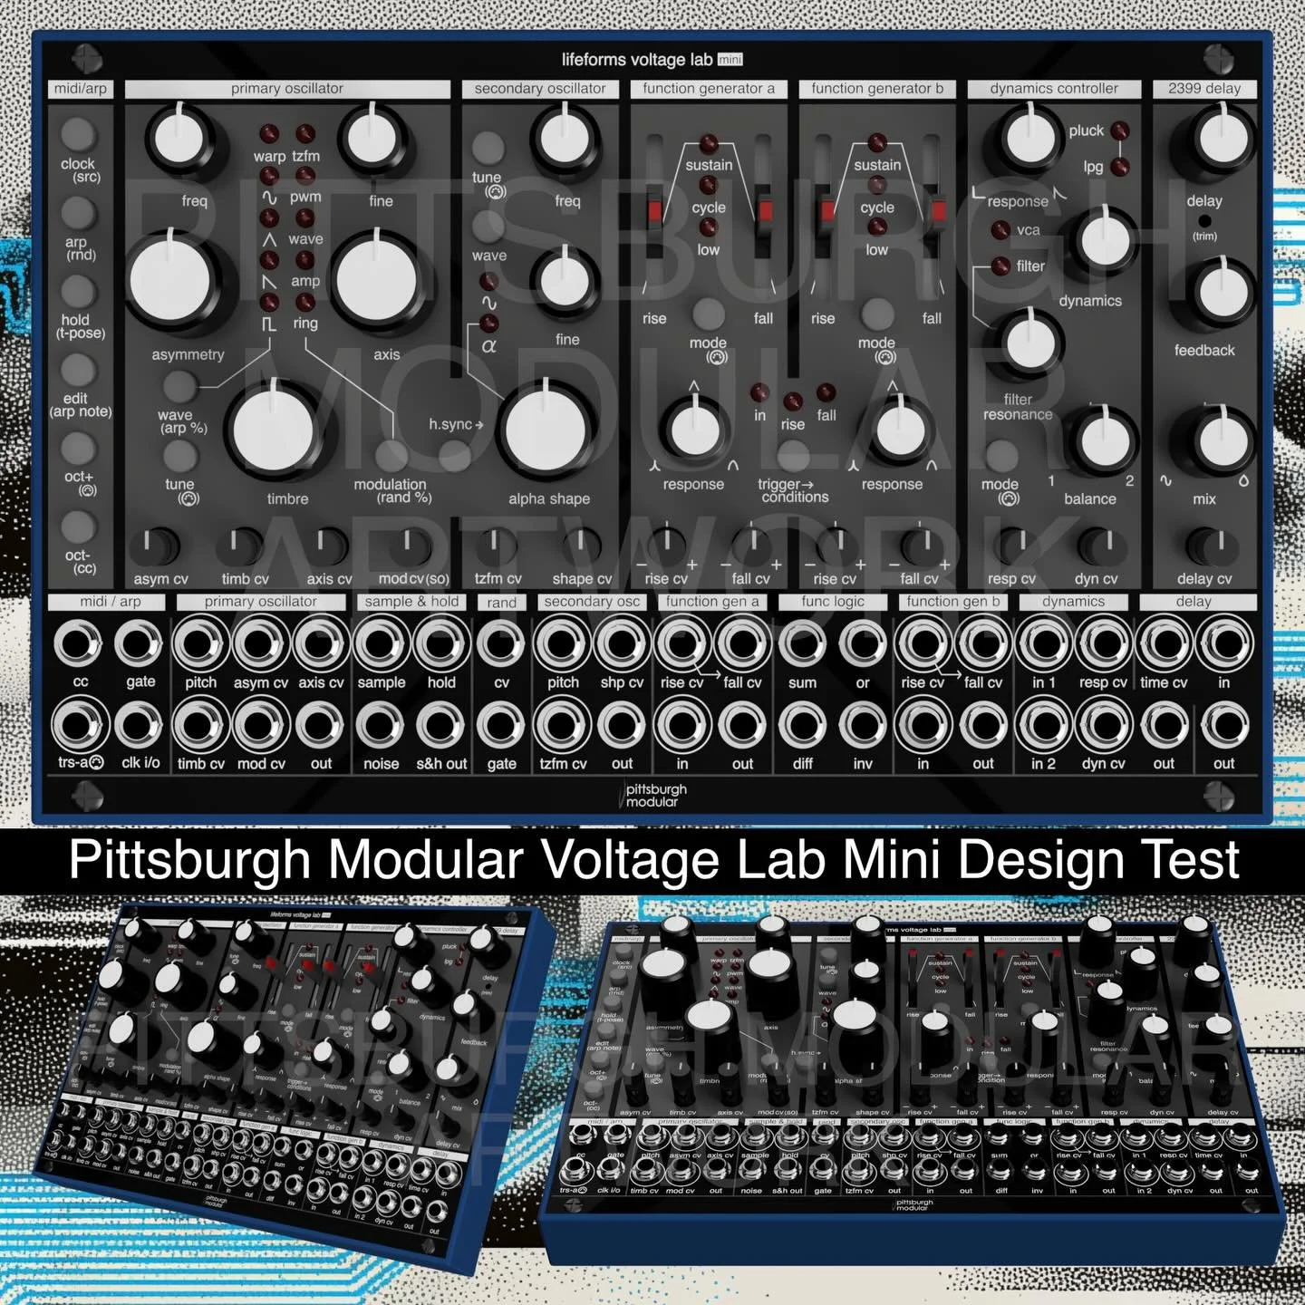Click the diff jack

(x=802, y=725)
